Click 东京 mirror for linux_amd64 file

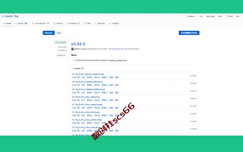tap(83, 108)
